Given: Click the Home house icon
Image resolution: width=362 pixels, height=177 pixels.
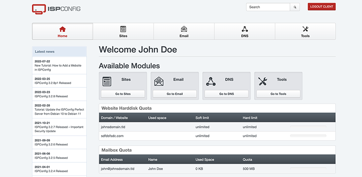Looking at the screenshot, I should pyautogui.click(x=62, y=29).
